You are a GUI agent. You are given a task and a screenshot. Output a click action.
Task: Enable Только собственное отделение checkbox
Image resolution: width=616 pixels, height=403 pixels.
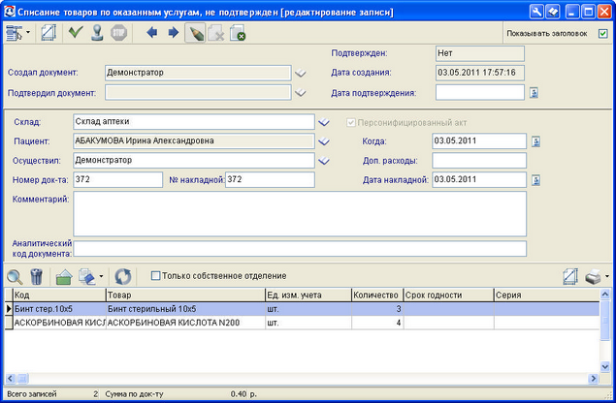coord(155,276)
